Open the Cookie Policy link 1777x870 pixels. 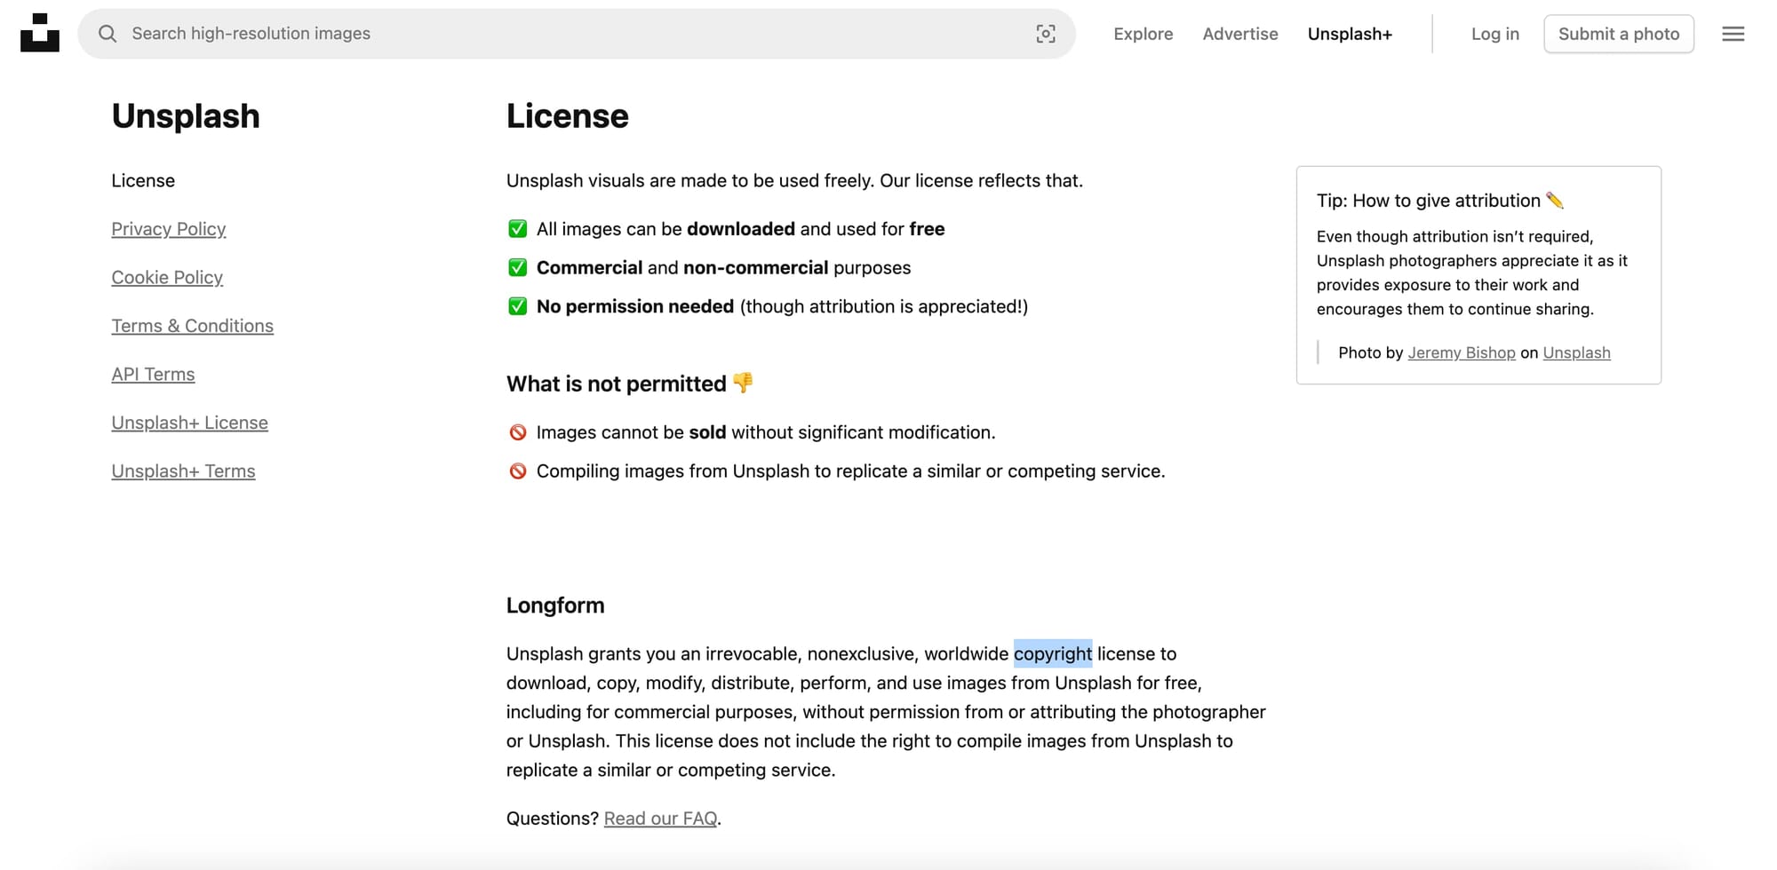(167, 277)
